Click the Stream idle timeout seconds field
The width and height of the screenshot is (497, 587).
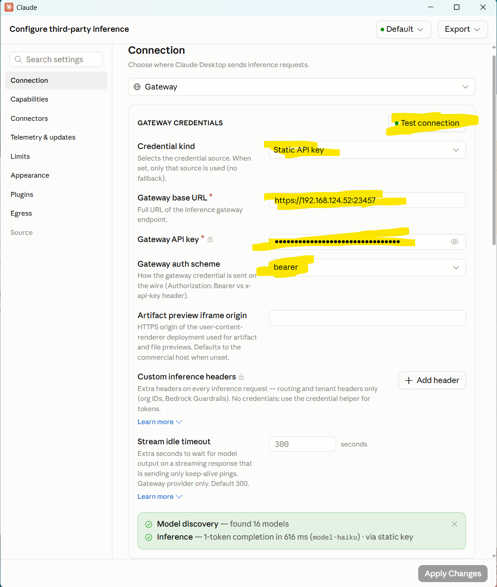302,444
